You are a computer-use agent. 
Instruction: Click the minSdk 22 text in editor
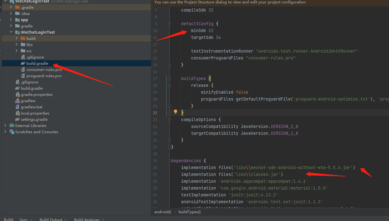tap(202, 31)
